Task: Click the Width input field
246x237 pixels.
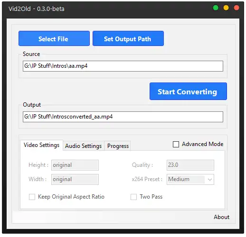Action: (75, 179)
